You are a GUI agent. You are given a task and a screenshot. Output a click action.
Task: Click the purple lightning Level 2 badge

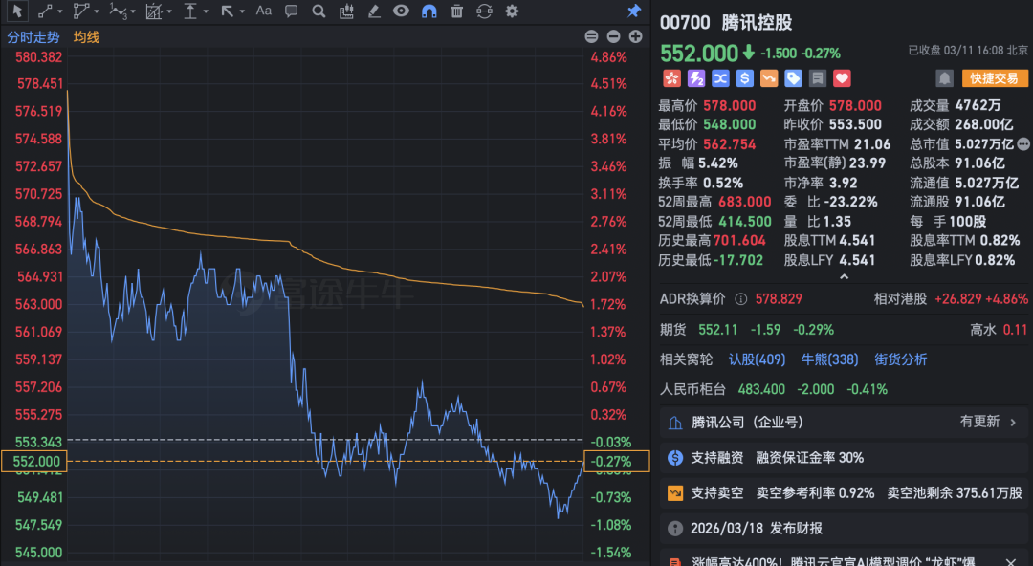[x=696, y=78]
